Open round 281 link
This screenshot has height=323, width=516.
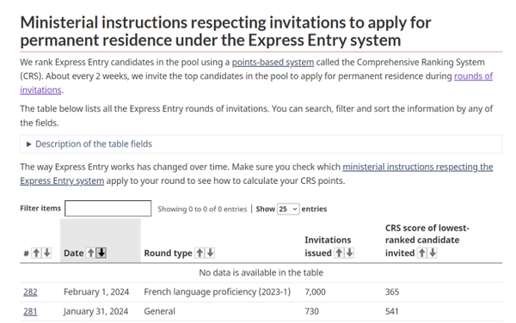[30, 311]
